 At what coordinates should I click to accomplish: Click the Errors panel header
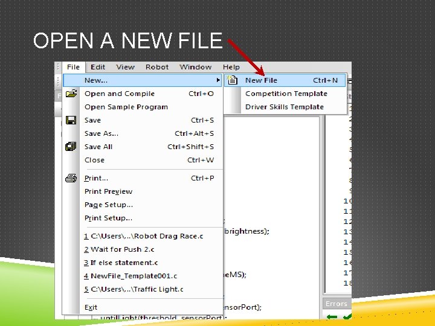[x=337, y=304]
